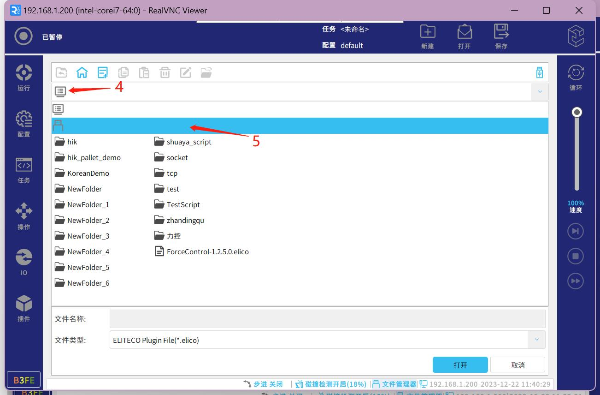Expand the 文件类型 file type dropdown
This screenshot has width=600, height=395.
pyautogui.click(x=536, y=340)
